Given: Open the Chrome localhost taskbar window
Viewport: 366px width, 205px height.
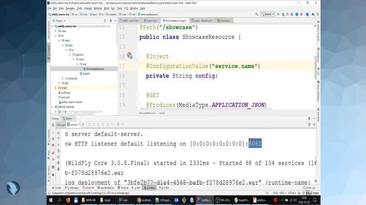Looking at the screenshot, I should pos(145,200).
